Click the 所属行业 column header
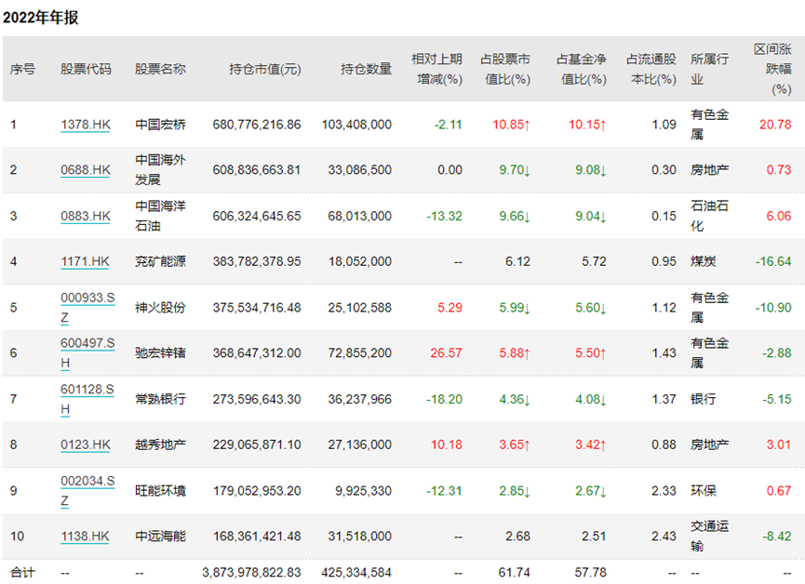 [709, 69]
